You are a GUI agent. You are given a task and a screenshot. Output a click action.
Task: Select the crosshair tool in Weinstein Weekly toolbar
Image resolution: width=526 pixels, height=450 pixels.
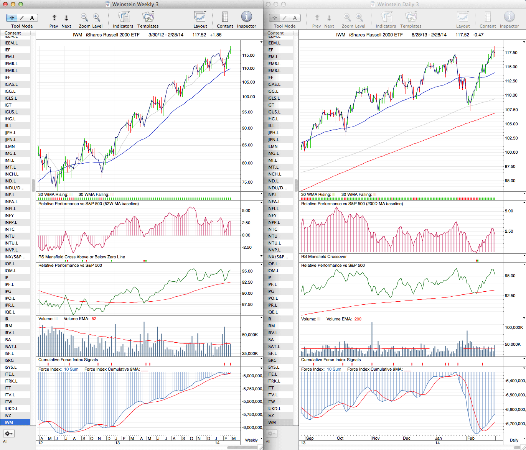point(12,18)
